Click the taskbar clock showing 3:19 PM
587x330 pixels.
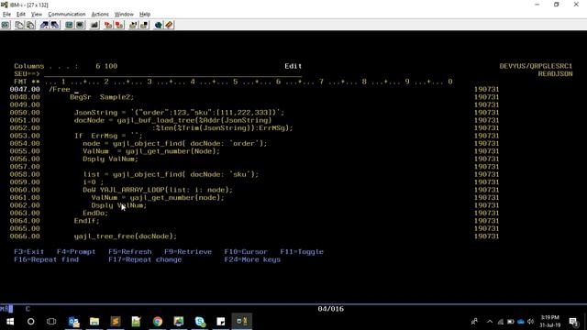tap(549, 321)
